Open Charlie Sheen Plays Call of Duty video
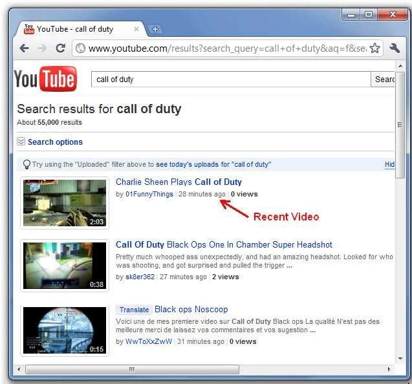This screenshot has width=412, height=384. (179, 182)
